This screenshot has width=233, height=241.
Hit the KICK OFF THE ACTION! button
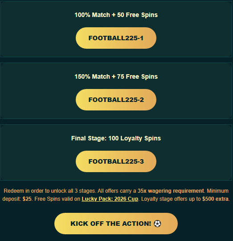click(x=116, y=224)
